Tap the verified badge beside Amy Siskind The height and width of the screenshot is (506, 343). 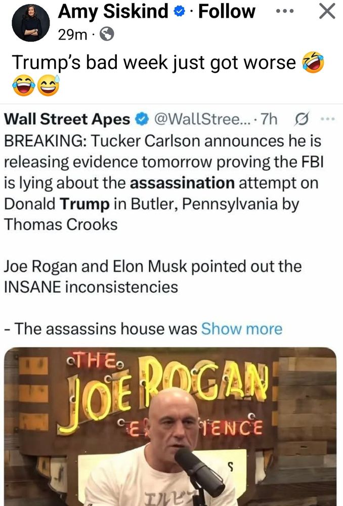pyautogui.click(x=179, y=12)
